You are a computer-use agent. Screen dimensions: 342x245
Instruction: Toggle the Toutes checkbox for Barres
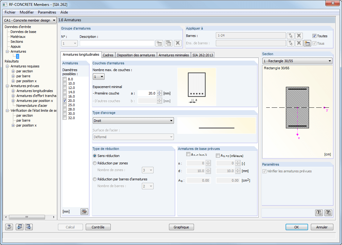(x=314, y=36)
